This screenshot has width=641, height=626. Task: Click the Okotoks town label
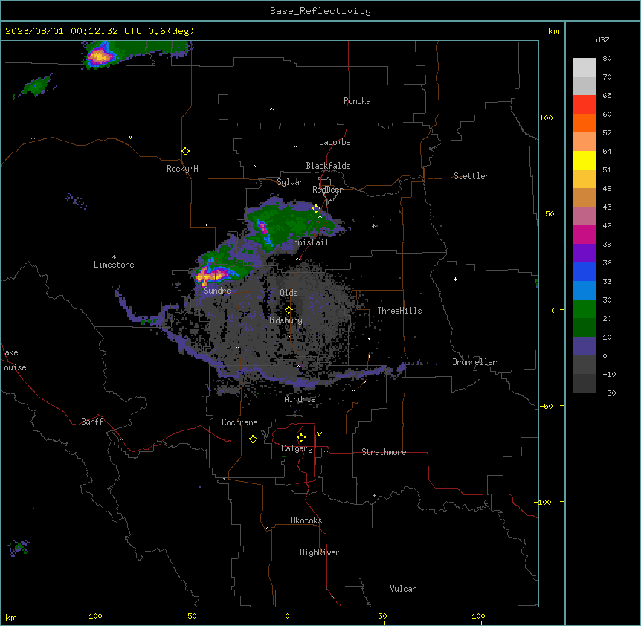click(x=306, y=520)
